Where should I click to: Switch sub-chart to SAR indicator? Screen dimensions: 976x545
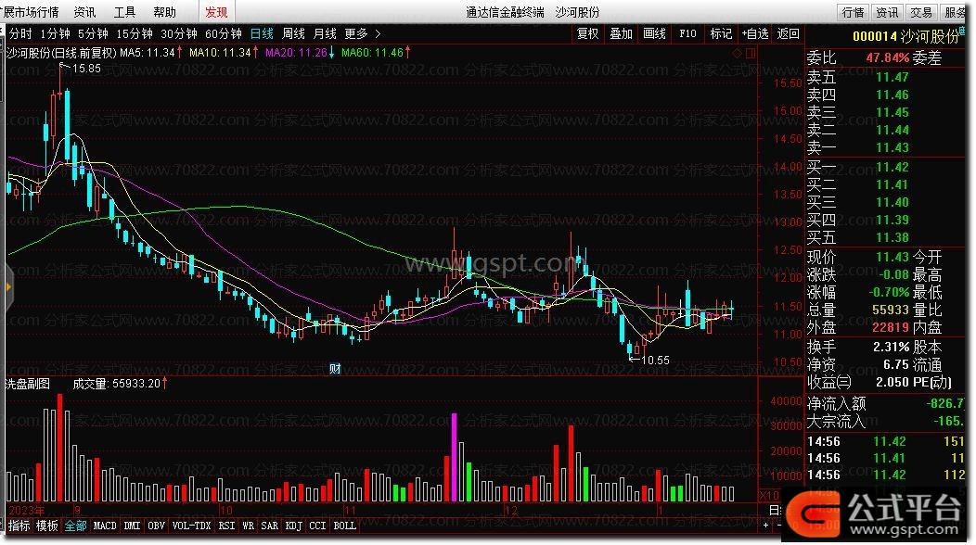[x=270, y=526]
